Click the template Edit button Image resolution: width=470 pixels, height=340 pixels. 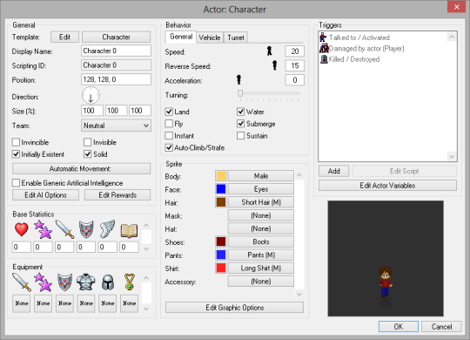64,37
